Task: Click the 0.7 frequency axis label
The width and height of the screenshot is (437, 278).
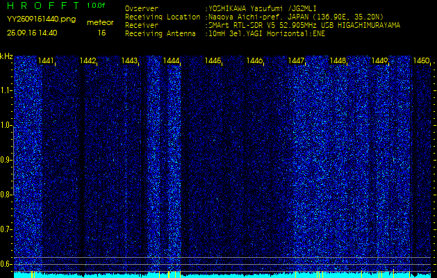Action: (6, 229)
